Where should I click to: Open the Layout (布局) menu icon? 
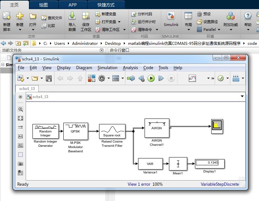point(188,16)
